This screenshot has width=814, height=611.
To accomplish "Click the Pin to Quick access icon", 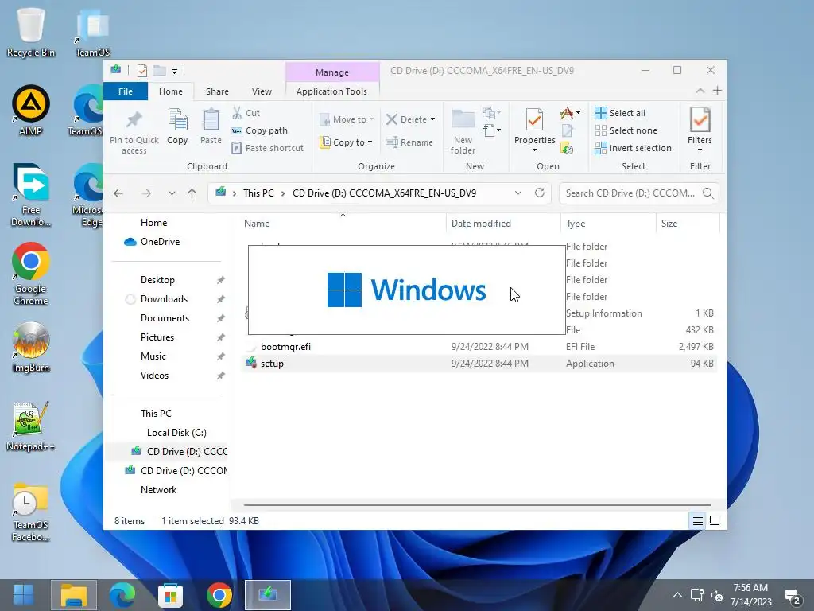I will tap(134, 121).
